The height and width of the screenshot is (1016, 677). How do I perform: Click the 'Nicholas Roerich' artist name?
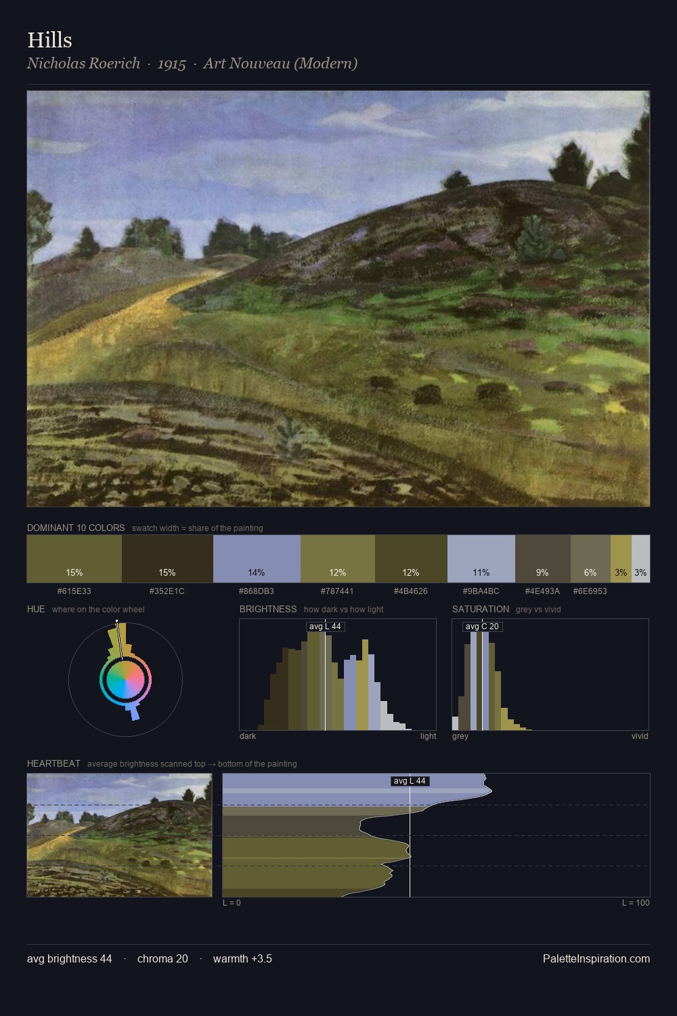[83, 63]
